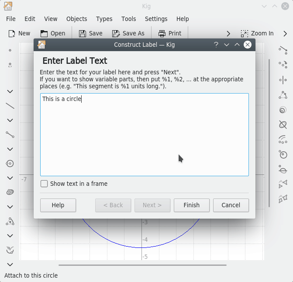The height and width of the screenshot is (282, 293).
Task: Choose the reflect in line tool
Action: click(283, 80)
